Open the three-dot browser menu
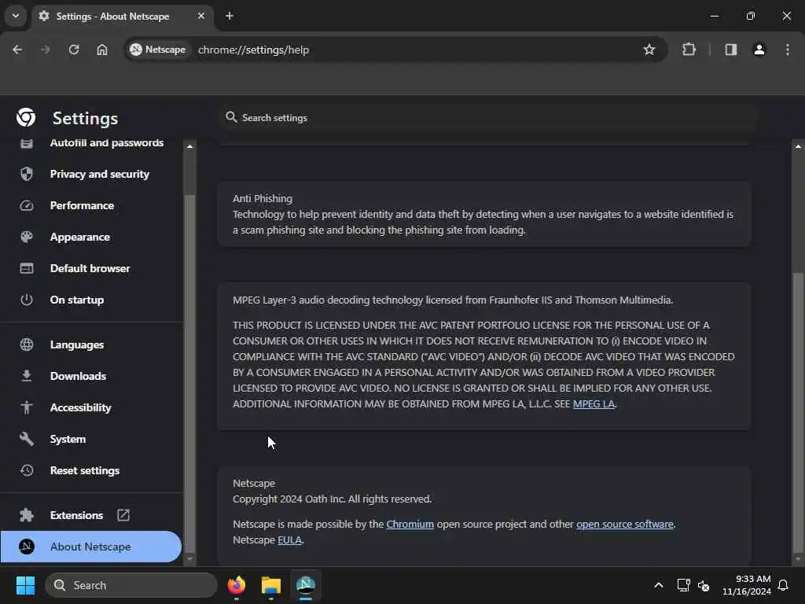Viewport: 805px width, 604px height. click(788, 50)
